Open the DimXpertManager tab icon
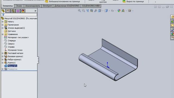174x98 pixels. coord(18,11)
